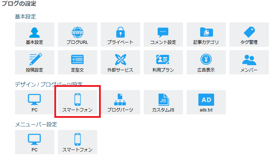Open スマートフォン design settings under デザイン section
This screenshot has height=157, width=272.
coord(77,102)
